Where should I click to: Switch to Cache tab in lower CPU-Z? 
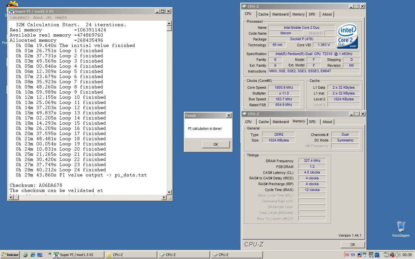[264, 122]
